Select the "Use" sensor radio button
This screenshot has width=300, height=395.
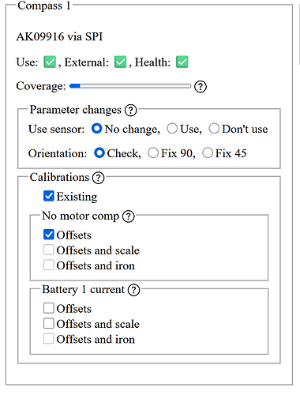click(x=172, y=129)
